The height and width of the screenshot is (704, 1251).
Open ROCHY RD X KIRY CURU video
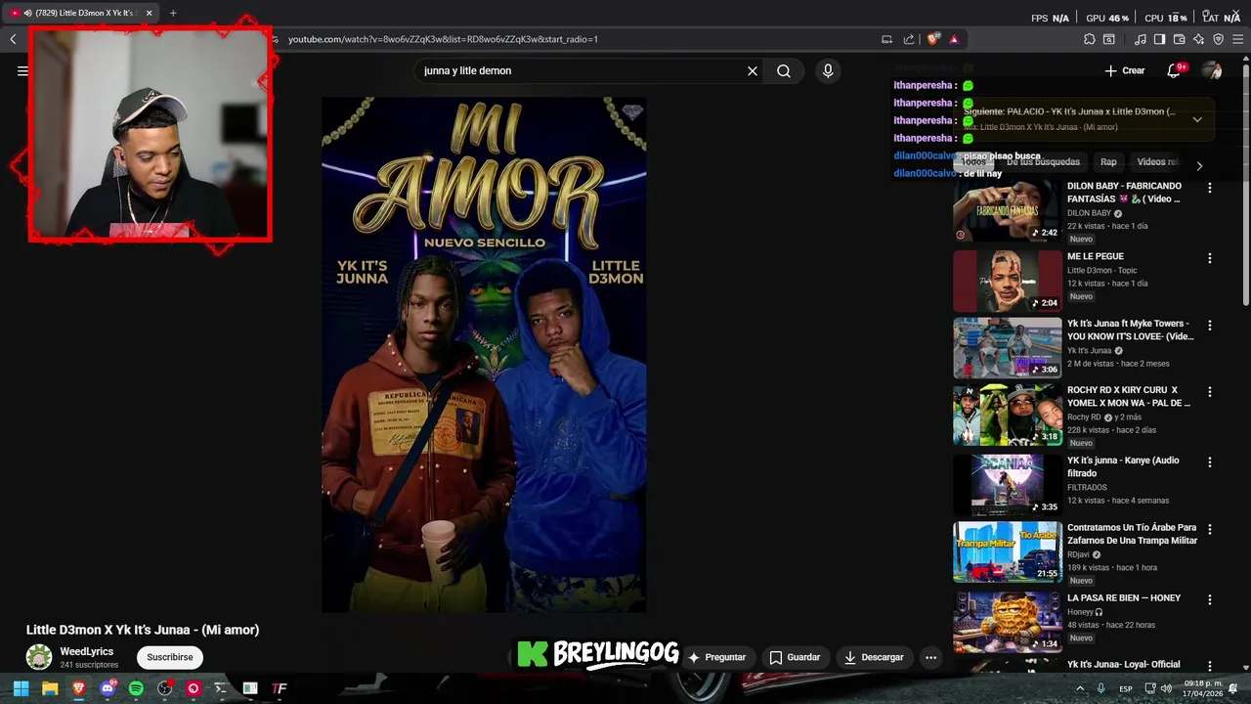click(1007, 416)
